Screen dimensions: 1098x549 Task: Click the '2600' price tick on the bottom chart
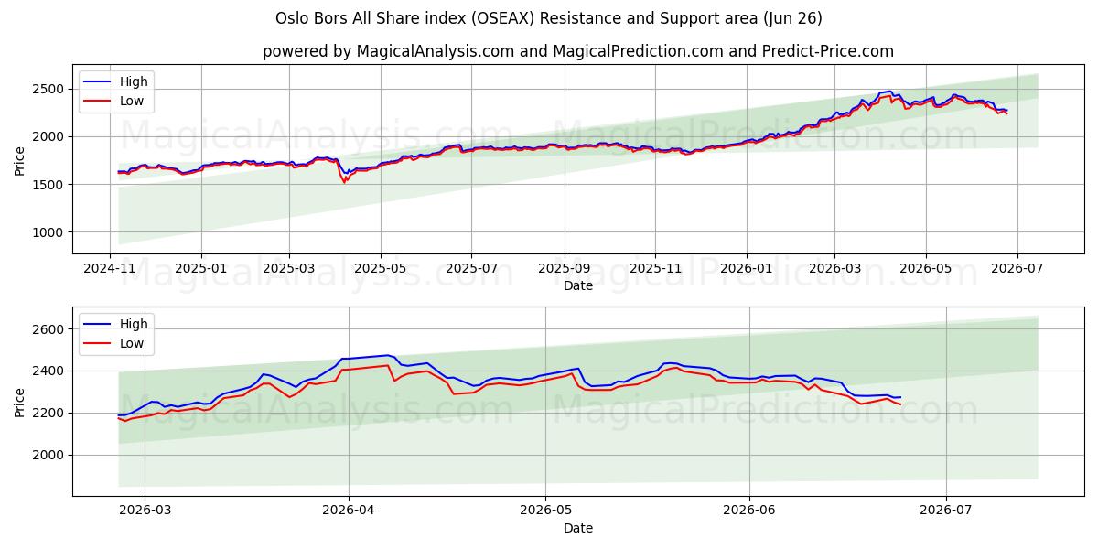[x=50, y=329]
